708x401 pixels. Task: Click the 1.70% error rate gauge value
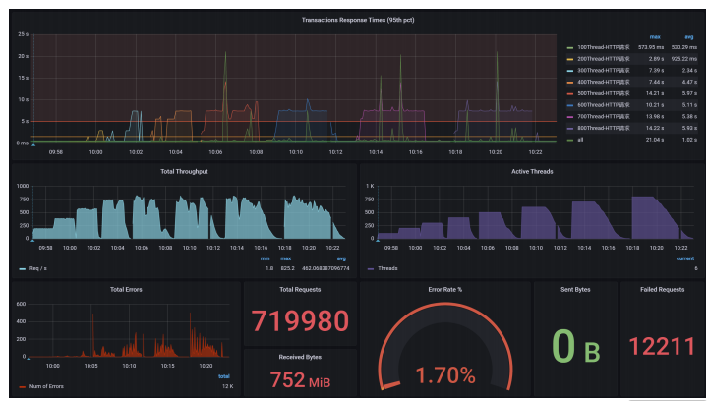pos(445,374)
